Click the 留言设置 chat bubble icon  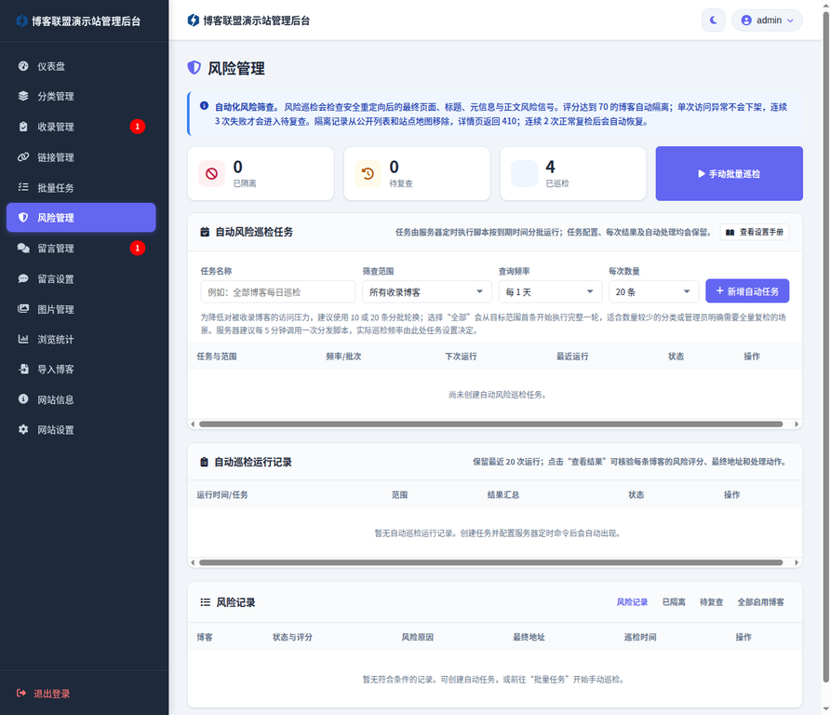coord(22,278)
